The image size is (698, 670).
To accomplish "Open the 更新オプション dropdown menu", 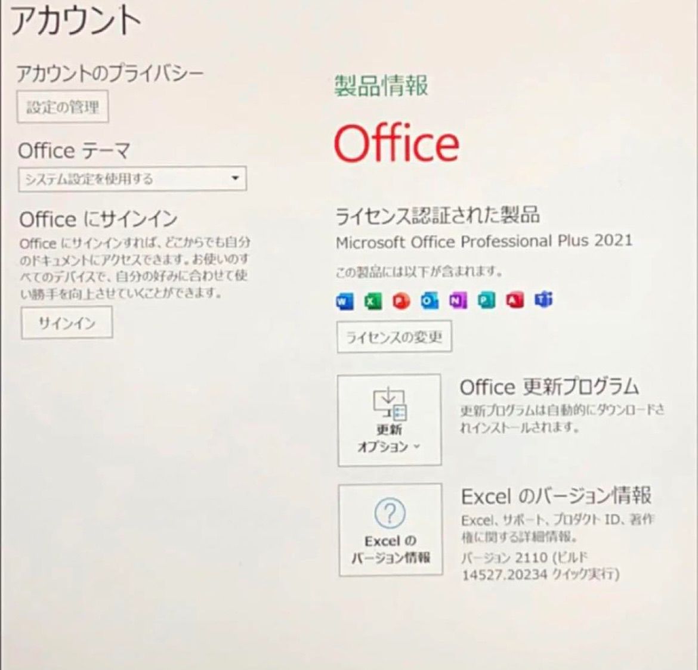I will pyautogui.click(x=389, y=420).
